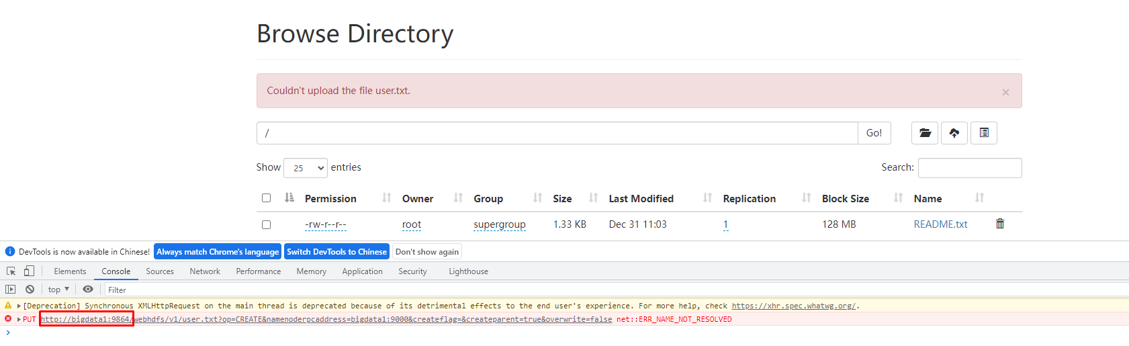Check the select-all checkbox in the table header

267,198
